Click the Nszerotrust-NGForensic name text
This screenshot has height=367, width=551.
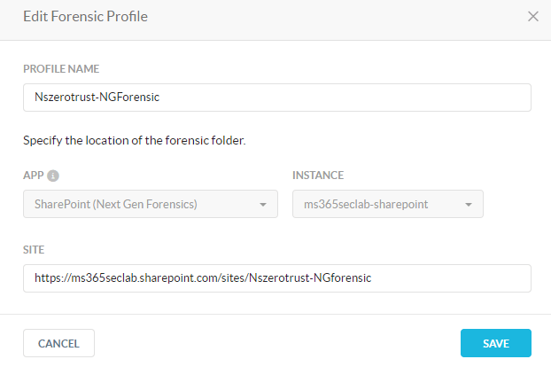[x=97, y=97]
